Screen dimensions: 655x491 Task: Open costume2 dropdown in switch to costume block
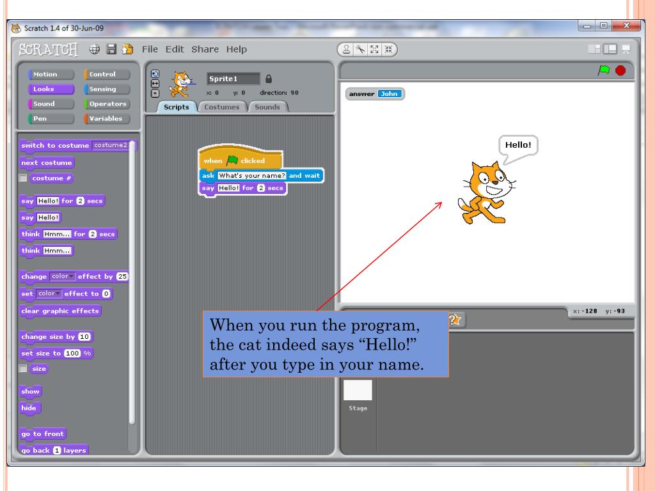(111, 145)
